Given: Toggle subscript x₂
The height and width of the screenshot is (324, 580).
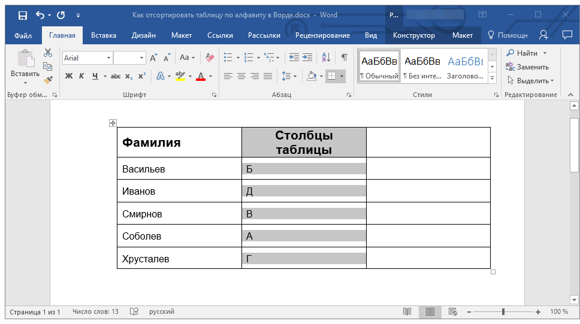Looking at the screenshot, I should (x=129, y=76).
